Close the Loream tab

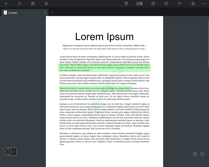[x=45, y=12]
